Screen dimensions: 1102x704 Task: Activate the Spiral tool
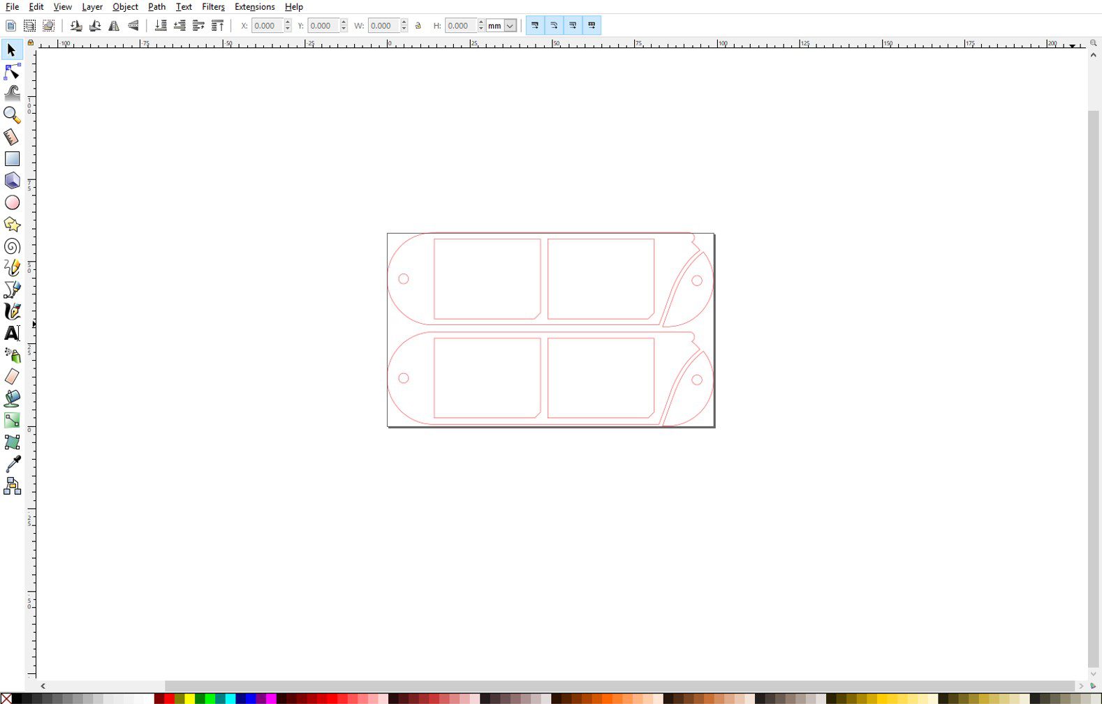click(x=12, y=246)
